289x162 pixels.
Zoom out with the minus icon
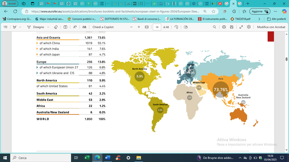(130, 27)
